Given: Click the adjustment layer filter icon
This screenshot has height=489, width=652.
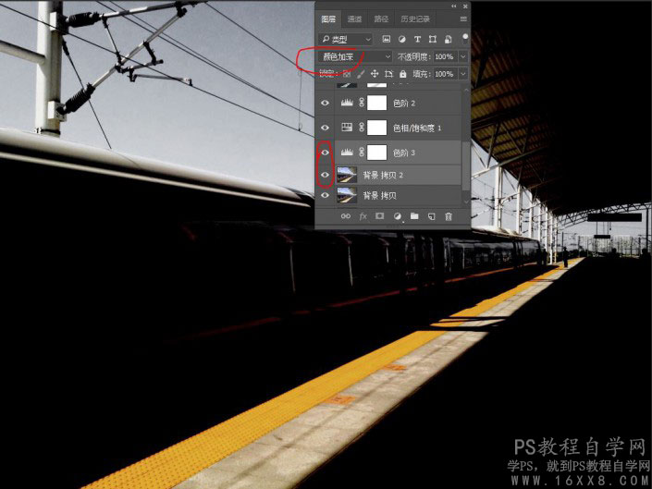Looking at the screenshot, I should [401, 39].
